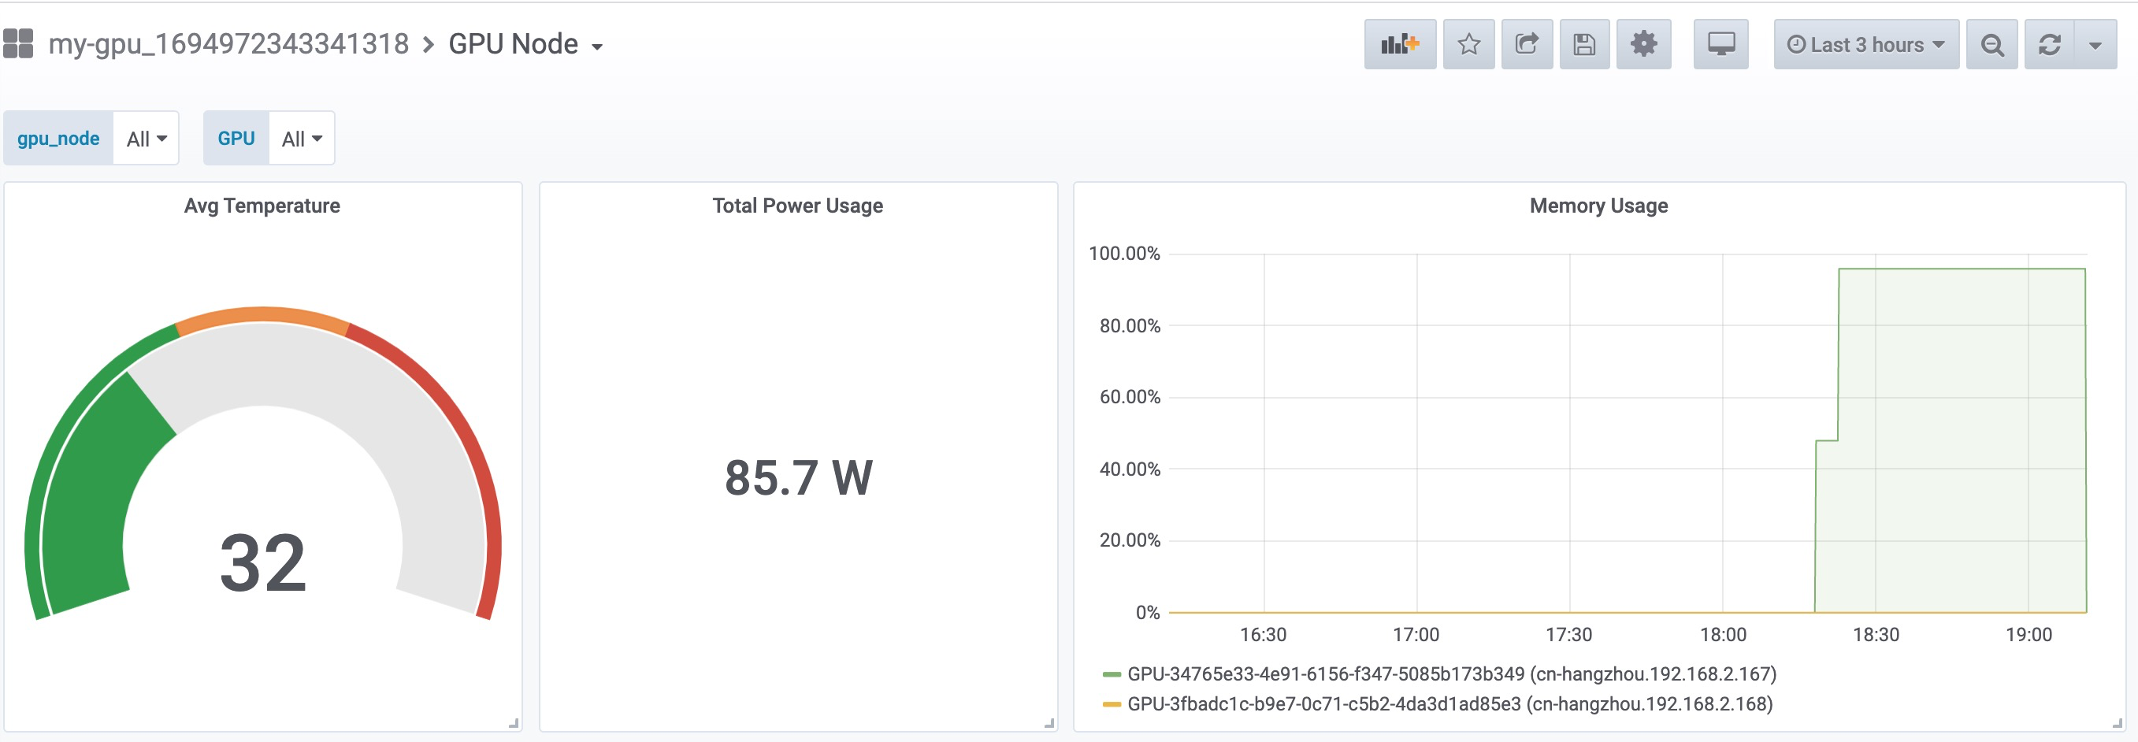Click the 40.00% y-axis label
The width and height of the screenshot is (2138, 742).
[1130, 469]
